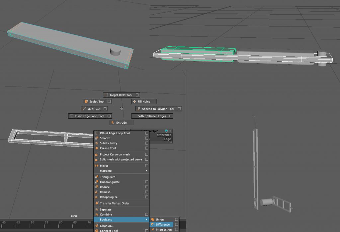Viewport: 340px width, 232px height.
Task: Click frame 65 on the time slider
Action: [x=75, y=222]
